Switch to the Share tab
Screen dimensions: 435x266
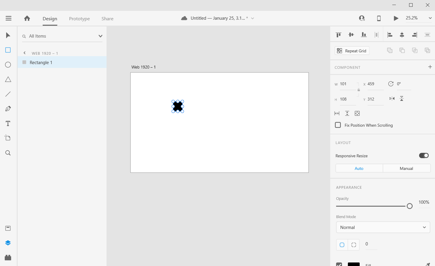tap(107, 19)
